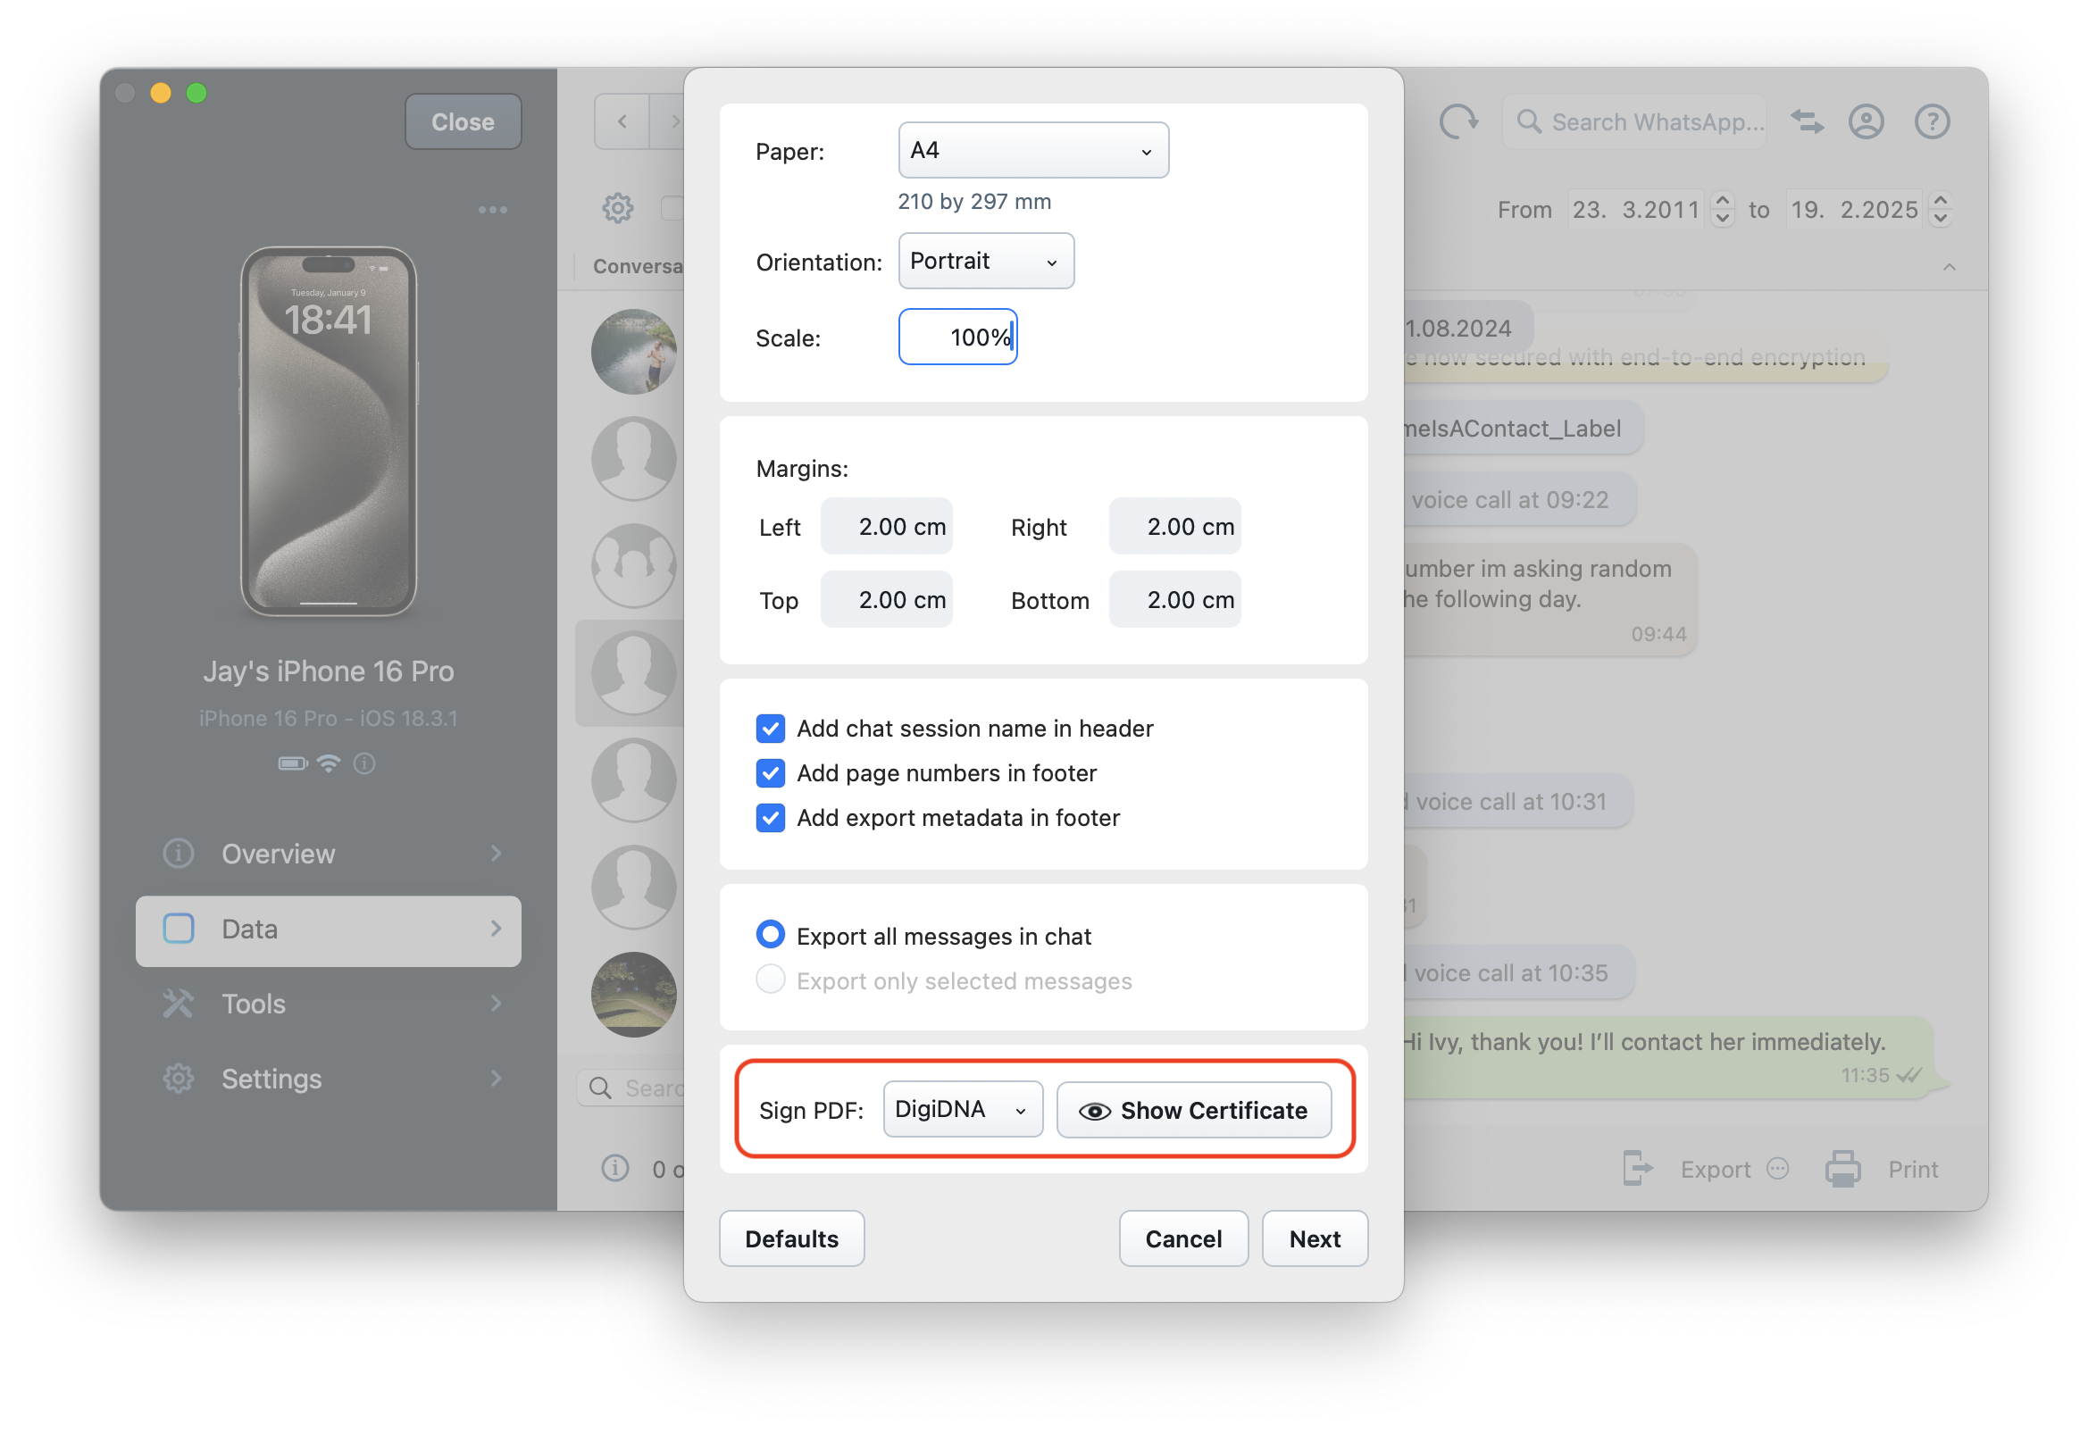
Task: Click the Next button to proceed
Action: [1314, 1238]
